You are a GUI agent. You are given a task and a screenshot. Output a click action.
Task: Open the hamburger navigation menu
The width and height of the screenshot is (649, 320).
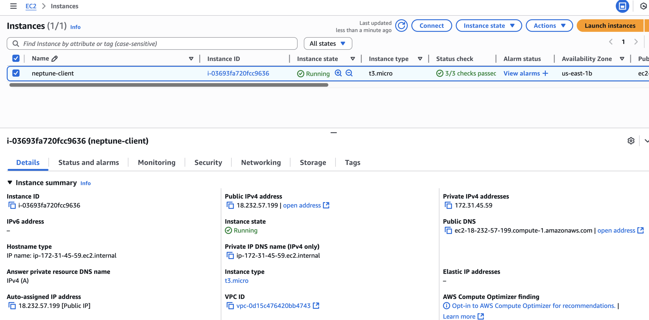[13, 6]
